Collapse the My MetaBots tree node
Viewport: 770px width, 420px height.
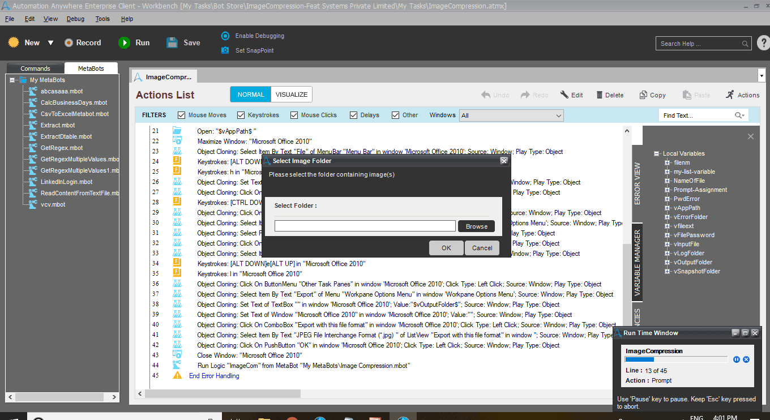coord(12,80)
